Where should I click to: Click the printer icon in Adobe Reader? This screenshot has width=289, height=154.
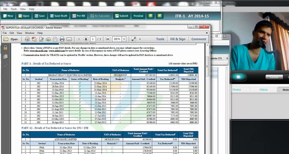62,39
